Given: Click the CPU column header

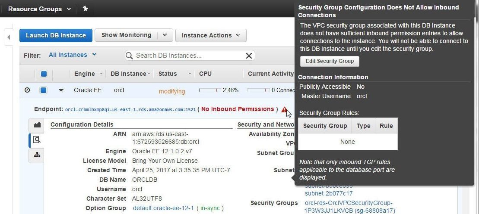Looking at the screenshot, I should [x=205, y=74].
